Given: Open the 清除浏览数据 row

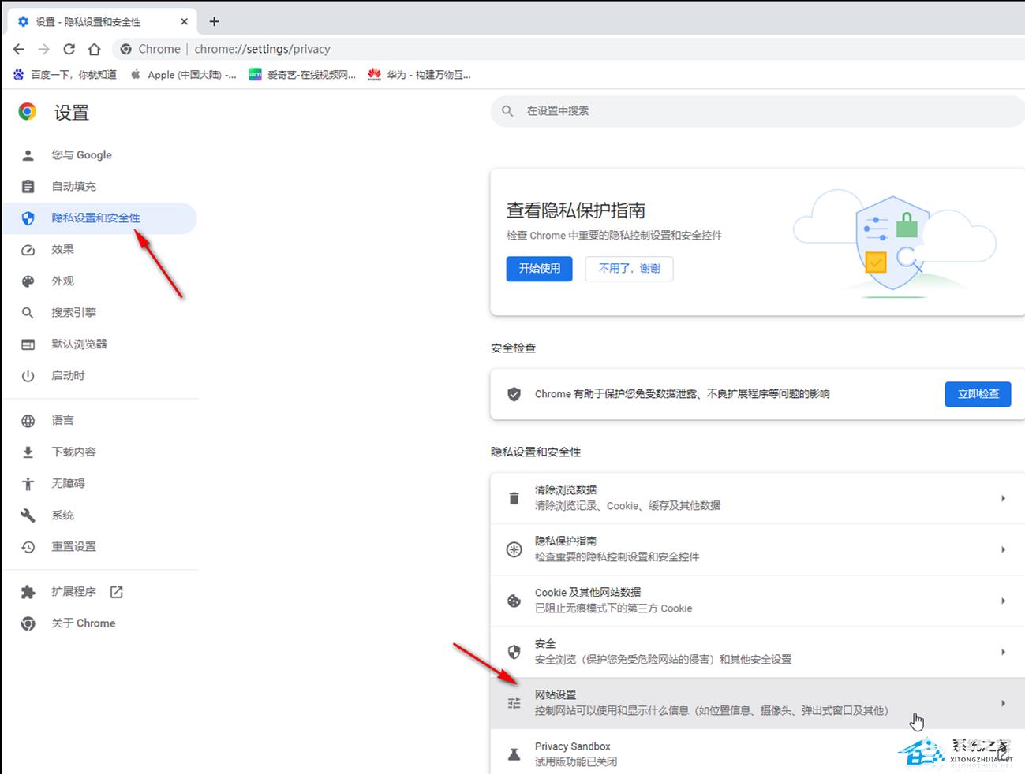Looking at the screenshot, I should click(x=758, y=498).
